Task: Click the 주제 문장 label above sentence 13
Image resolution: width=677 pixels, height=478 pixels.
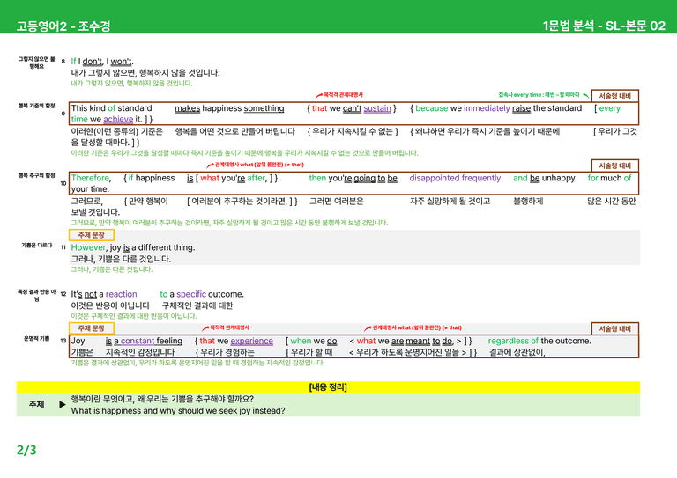Action: pos(92,328)
